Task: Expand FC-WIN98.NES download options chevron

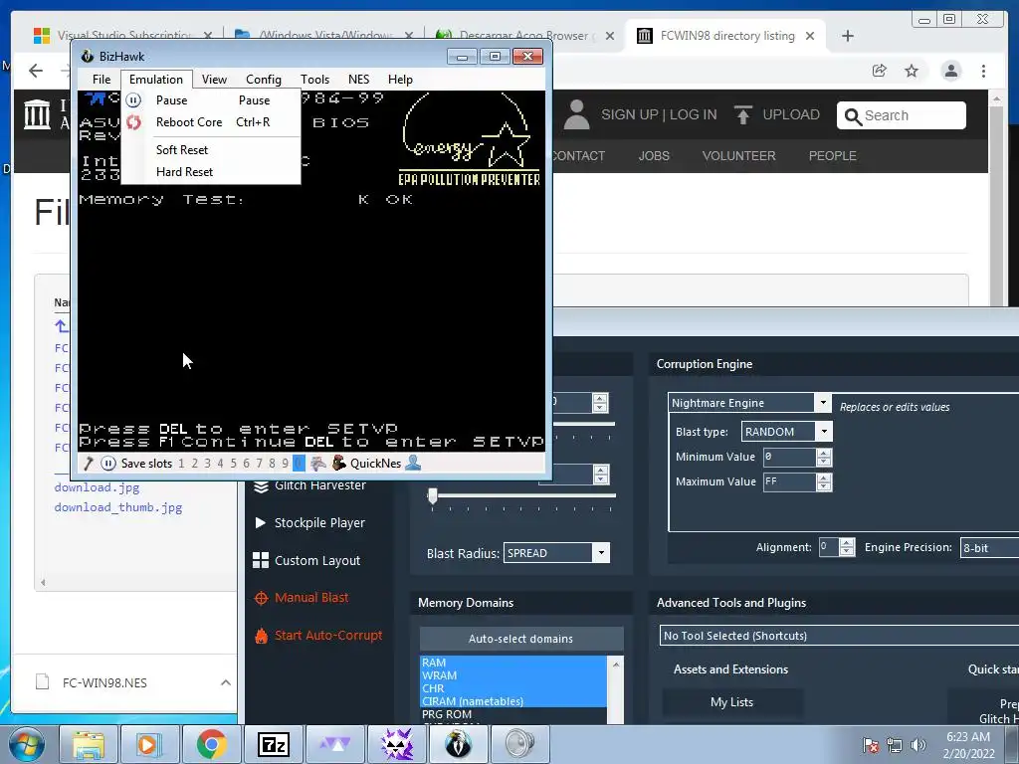Action: coord(226,682)
